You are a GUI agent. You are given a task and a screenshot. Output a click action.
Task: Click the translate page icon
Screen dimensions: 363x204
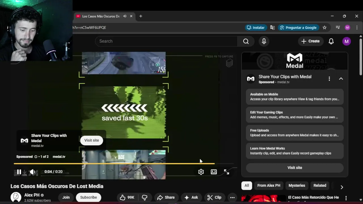pos(272,27)
